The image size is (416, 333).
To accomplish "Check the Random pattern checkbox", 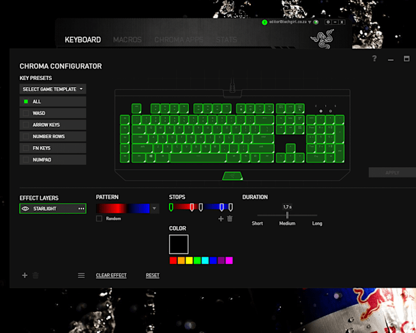I will point(99,218).
